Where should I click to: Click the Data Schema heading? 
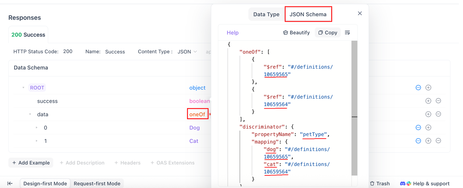31,67
